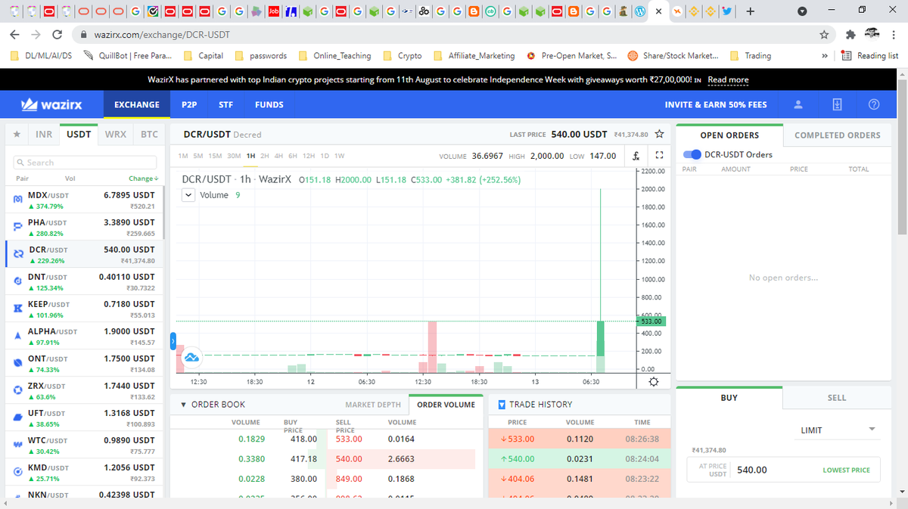Open chart indicators fx icon
Image resolution: width=908 pixels, height=509 pixels.
click(637, 156)
